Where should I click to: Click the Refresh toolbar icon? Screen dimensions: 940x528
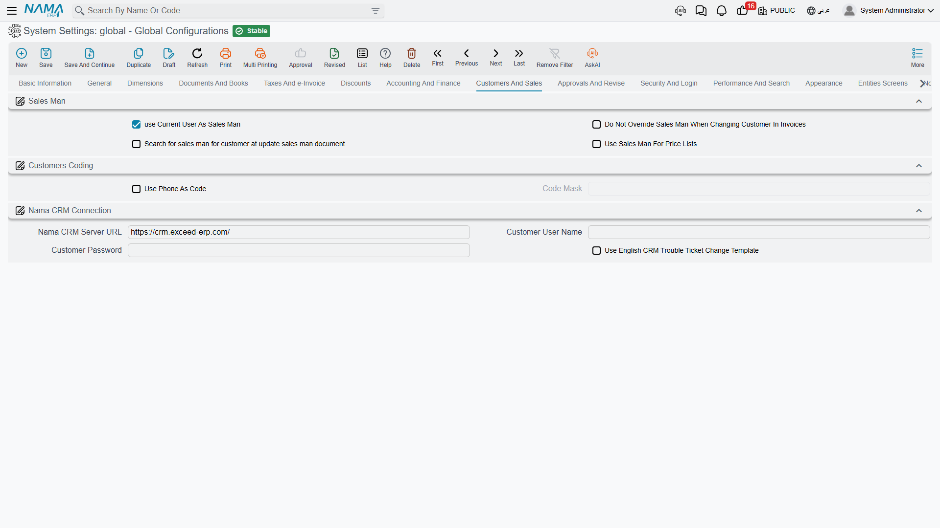(197, 53)
